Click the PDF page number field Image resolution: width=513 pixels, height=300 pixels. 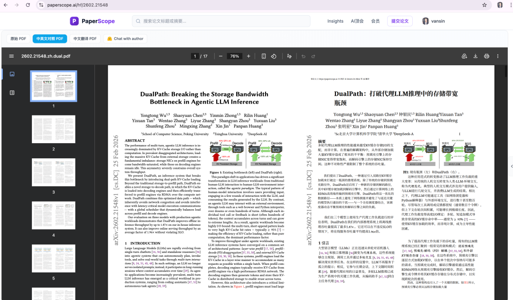tap(195, 56)
